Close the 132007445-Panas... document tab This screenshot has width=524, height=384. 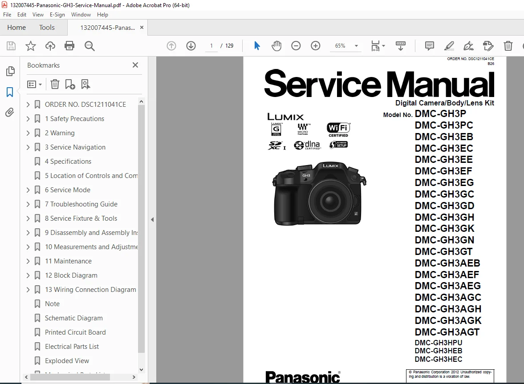[142, 28]
